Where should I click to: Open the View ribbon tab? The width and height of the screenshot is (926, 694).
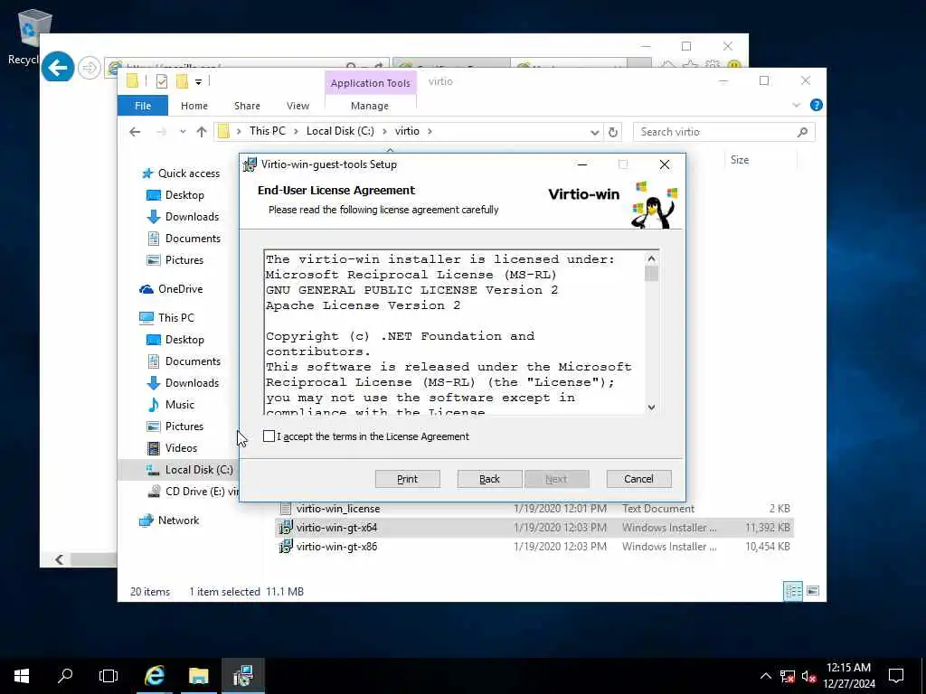pyautogui.click(x=298, y=106)
